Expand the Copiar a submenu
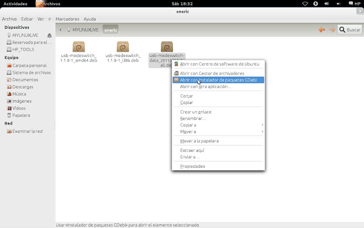The width and height of the screenshot is (364, 228). tap(218, 125)
